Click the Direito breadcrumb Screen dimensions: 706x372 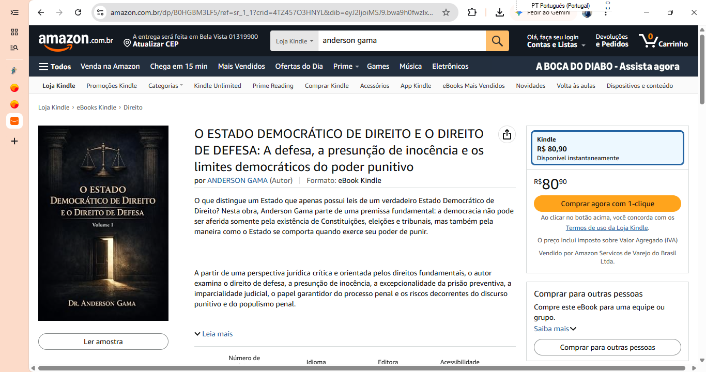133,107
